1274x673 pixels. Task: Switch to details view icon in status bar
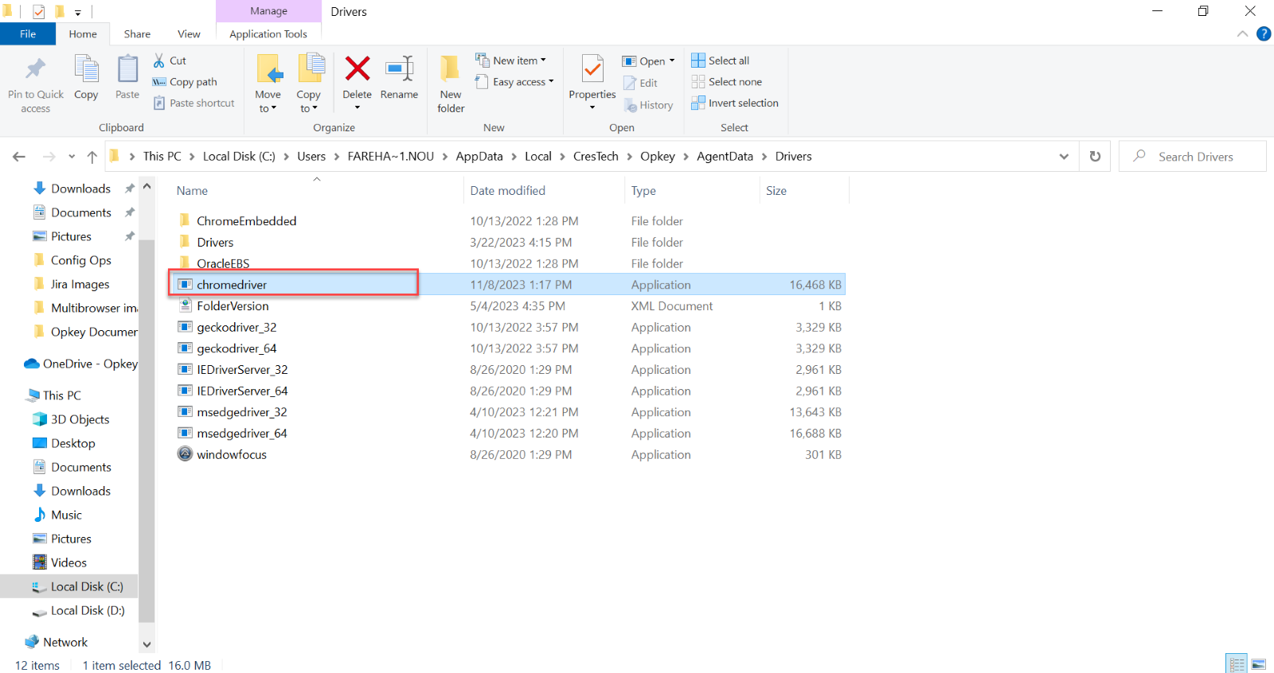click(1237, 663)
